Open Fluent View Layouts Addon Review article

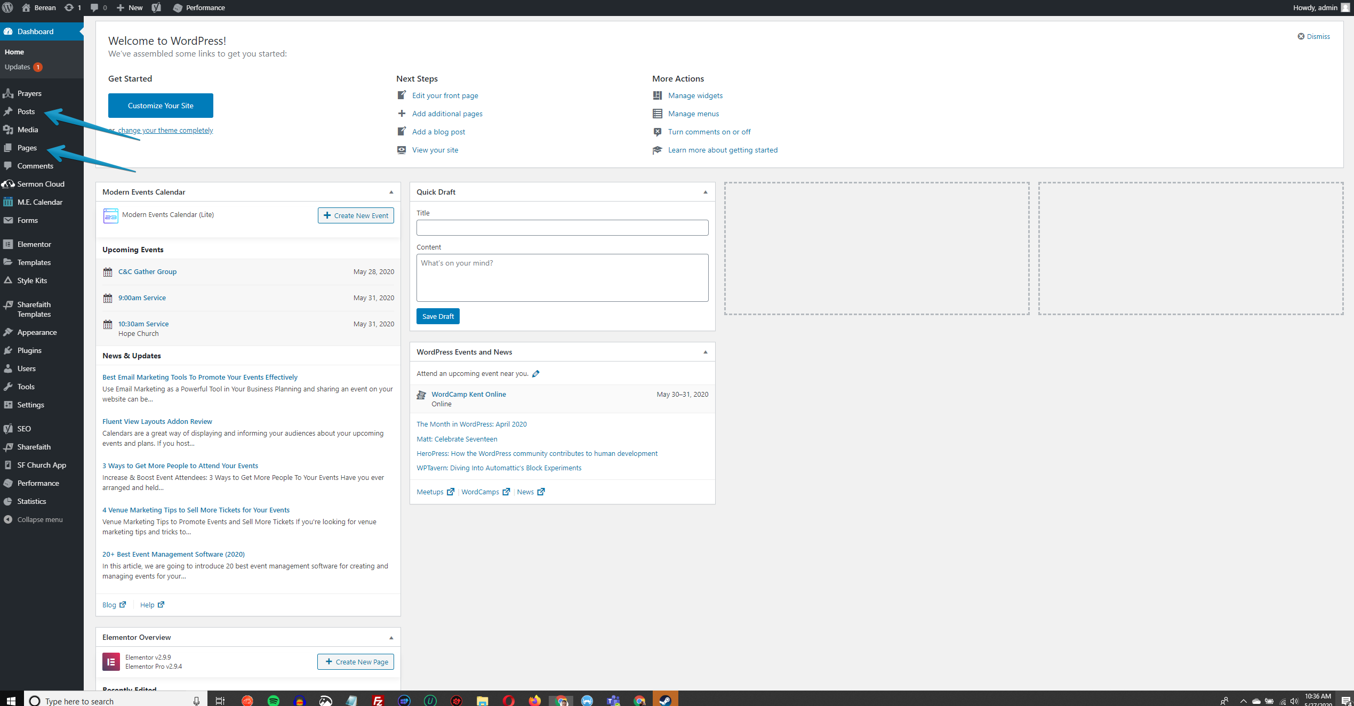pyautogui.click(x=157, y=421)
